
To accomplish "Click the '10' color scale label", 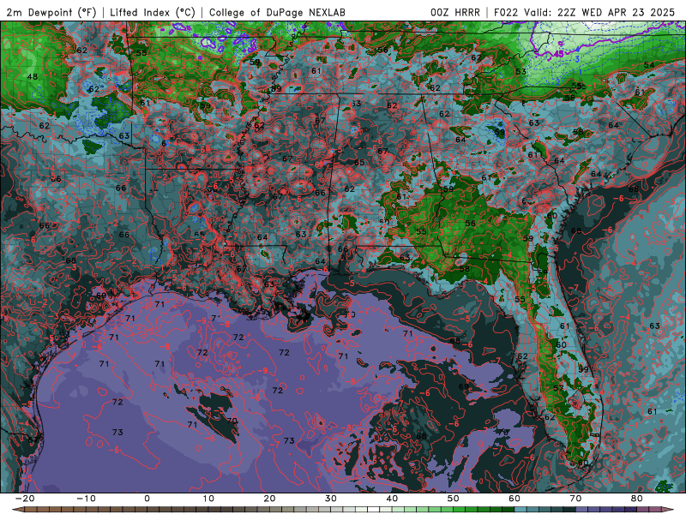I will [x=208, y=499].
